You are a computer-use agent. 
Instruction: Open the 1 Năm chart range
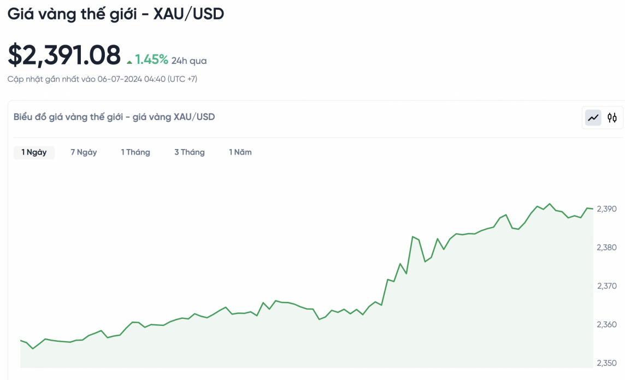[x=240, y=152]
